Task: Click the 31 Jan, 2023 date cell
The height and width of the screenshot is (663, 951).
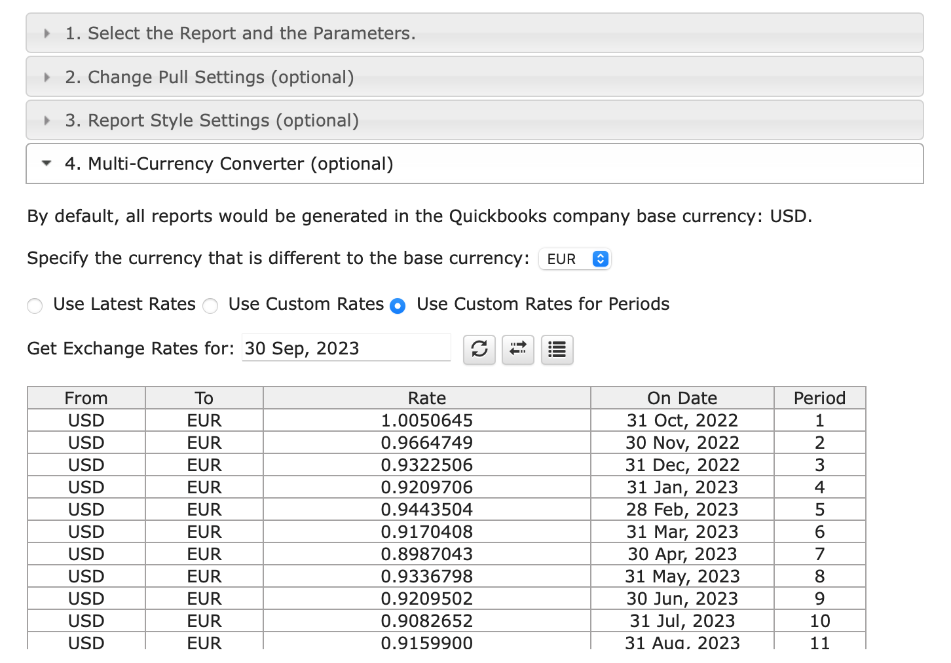Action: (x=682, y=487)
